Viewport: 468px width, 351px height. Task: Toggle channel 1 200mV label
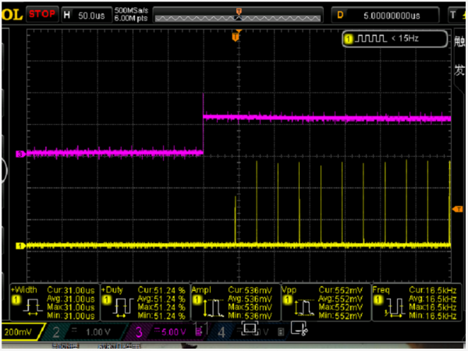pos(19,331)
